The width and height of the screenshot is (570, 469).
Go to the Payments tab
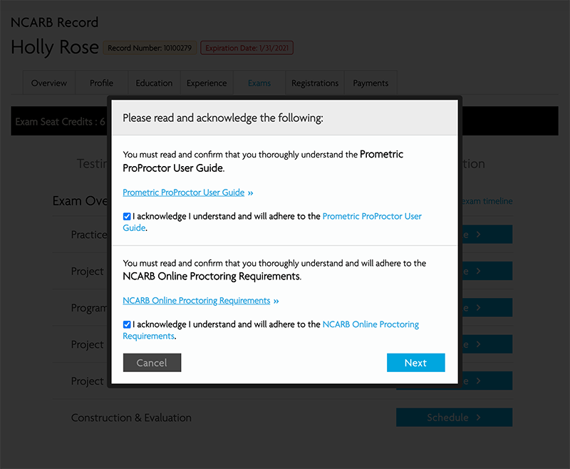click(370, 83)
